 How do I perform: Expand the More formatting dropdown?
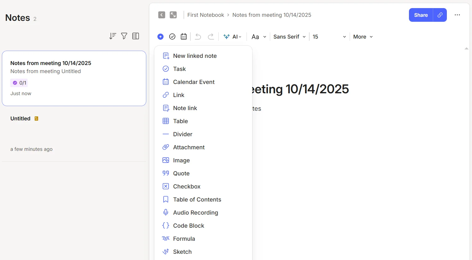[362, 36]
